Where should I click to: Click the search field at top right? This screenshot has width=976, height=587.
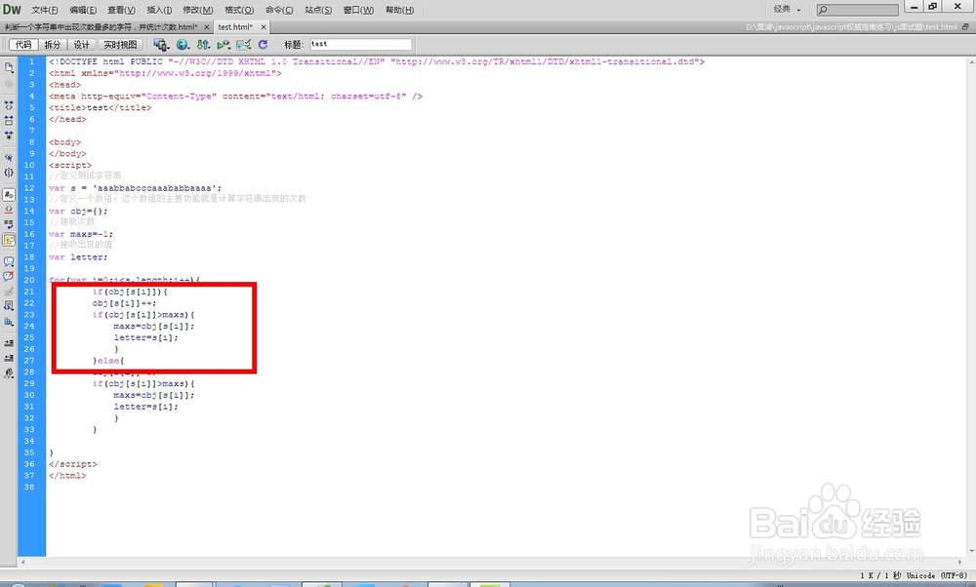pos(858,10)
